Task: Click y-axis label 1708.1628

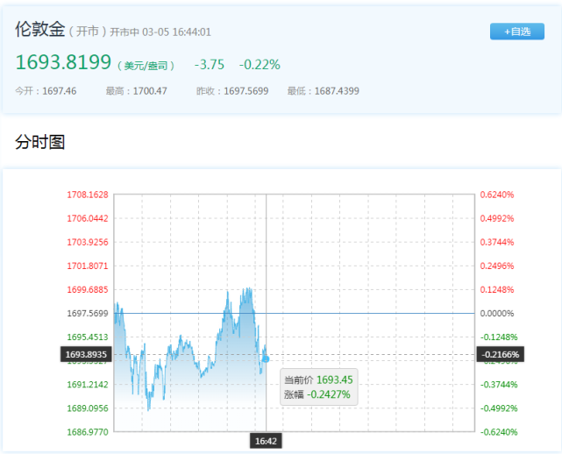Action: point(88,195)
